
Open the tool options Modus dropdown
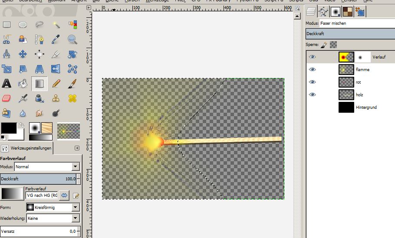[x=47, y=166]
